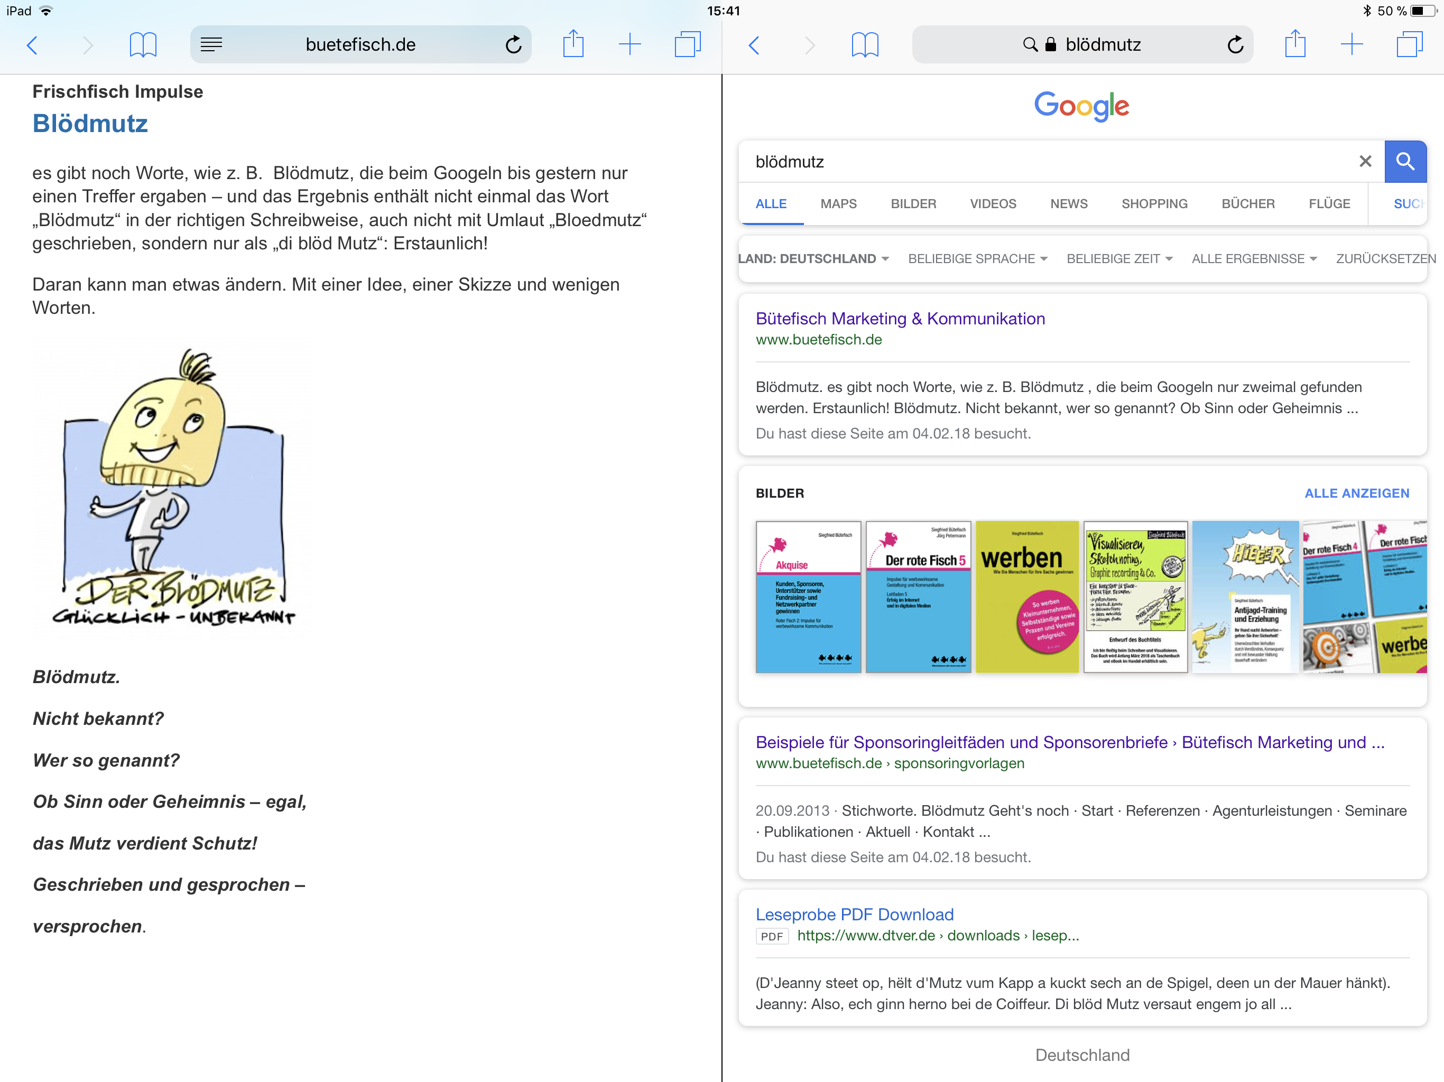Open the BELIEBIGE ZEIT dropdown
The image size is (1444, 1082).
click(x=1119, y=259)
